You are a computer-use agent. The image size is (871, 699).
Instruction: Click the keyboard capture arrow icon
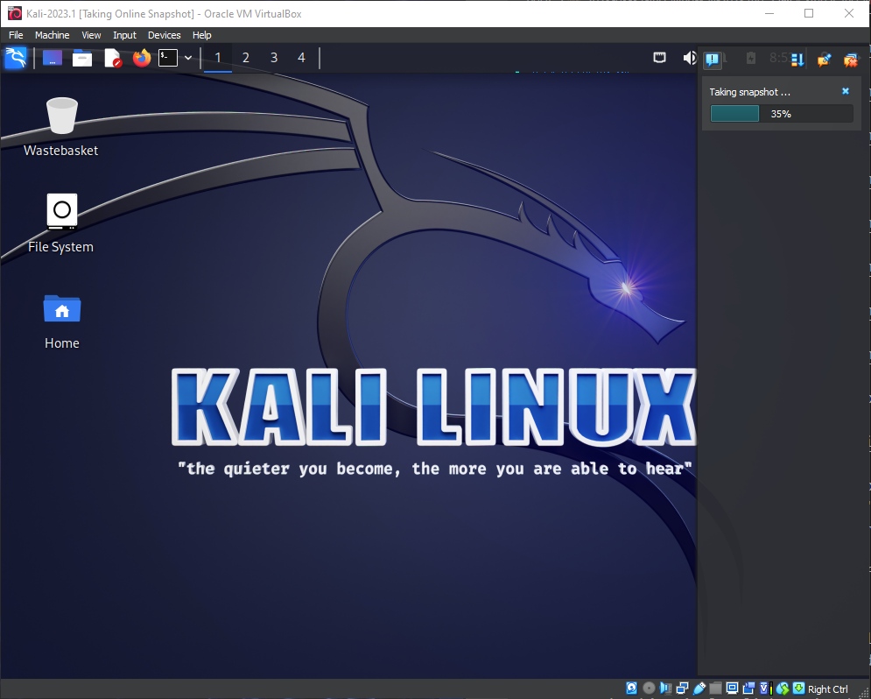tap(799, 688)
